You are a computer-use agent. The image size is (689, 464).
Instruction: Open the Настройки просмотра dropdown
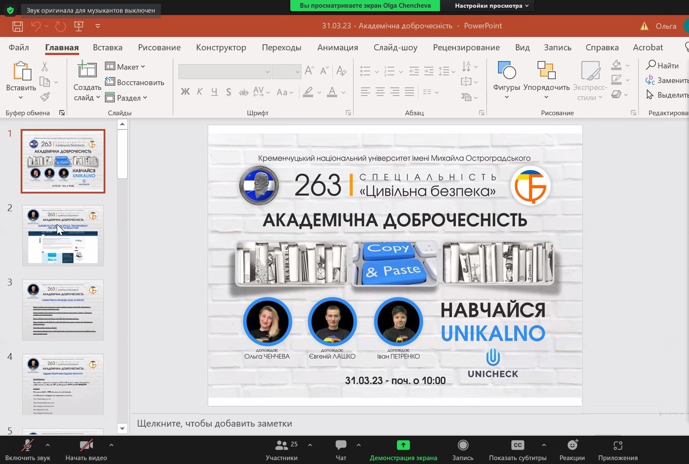(x=492, y=6)
